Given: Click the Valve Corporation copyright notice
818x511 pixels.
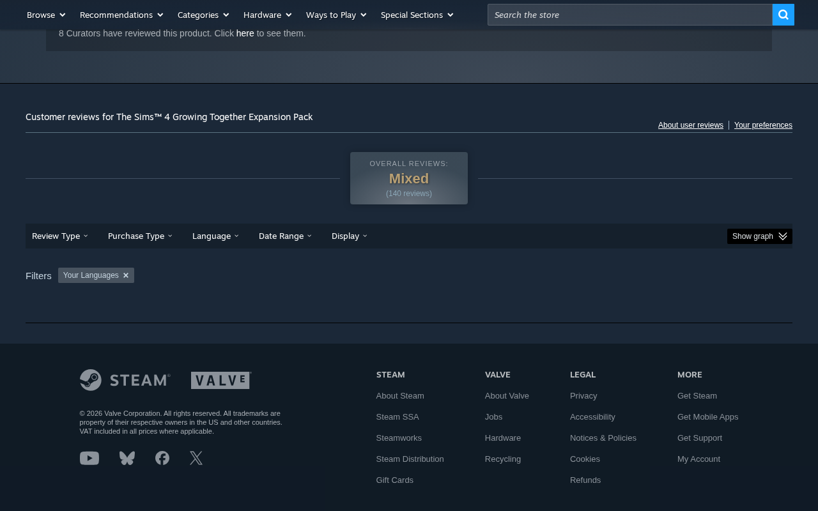Looking at the screenshot, I should [x=181, y=422].
